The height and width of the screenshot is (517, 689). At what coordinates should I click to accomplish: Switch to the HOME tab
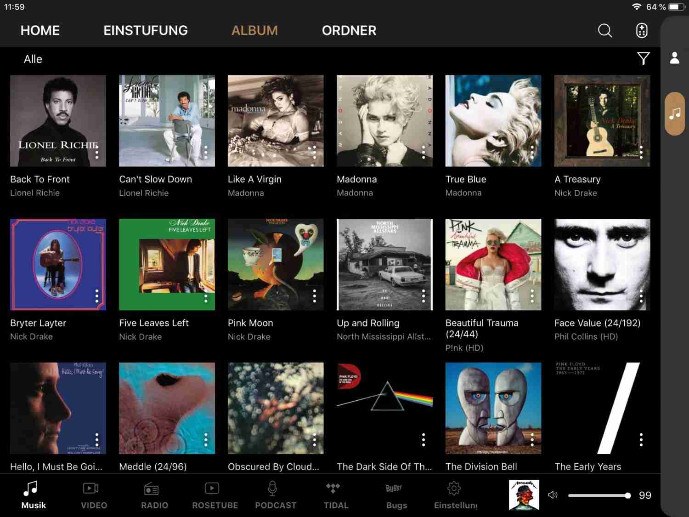tap(40, 30)
